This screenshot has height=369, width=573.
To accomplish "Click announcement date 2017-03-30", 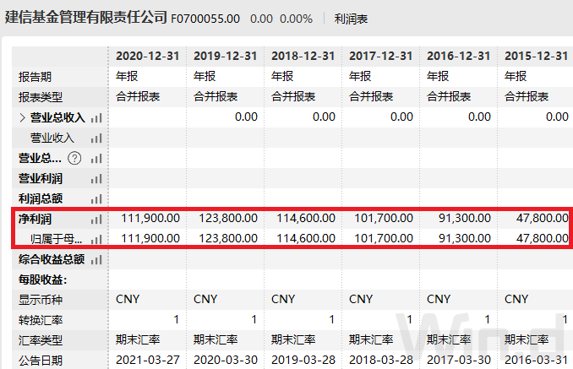I will pos(459,361).
